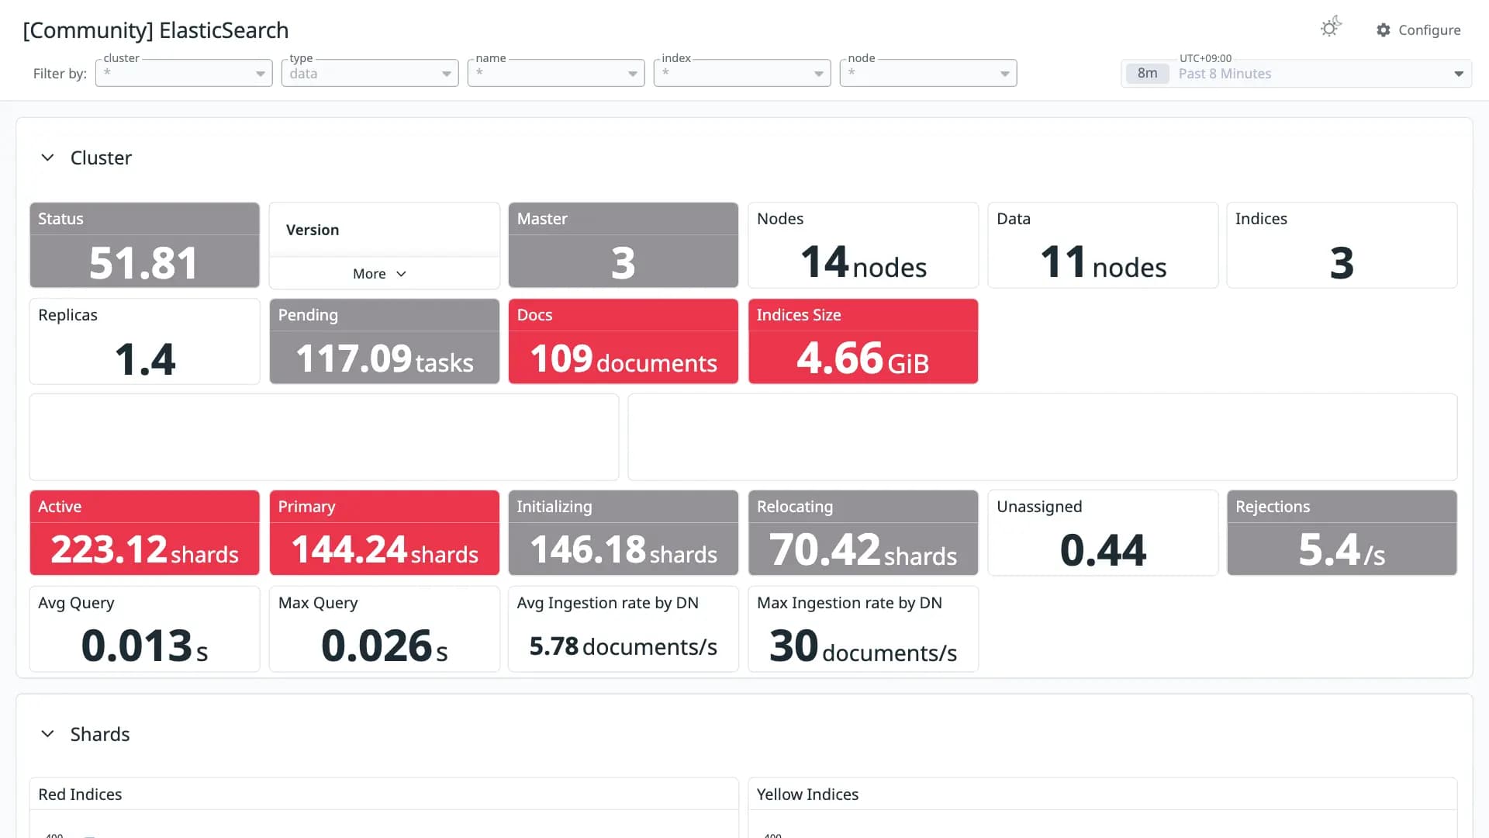
Task: Click Active 223.12 shards widget
Action: [x=144, y=533]
